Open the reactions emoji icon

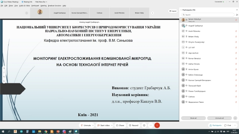coord(144,125)
